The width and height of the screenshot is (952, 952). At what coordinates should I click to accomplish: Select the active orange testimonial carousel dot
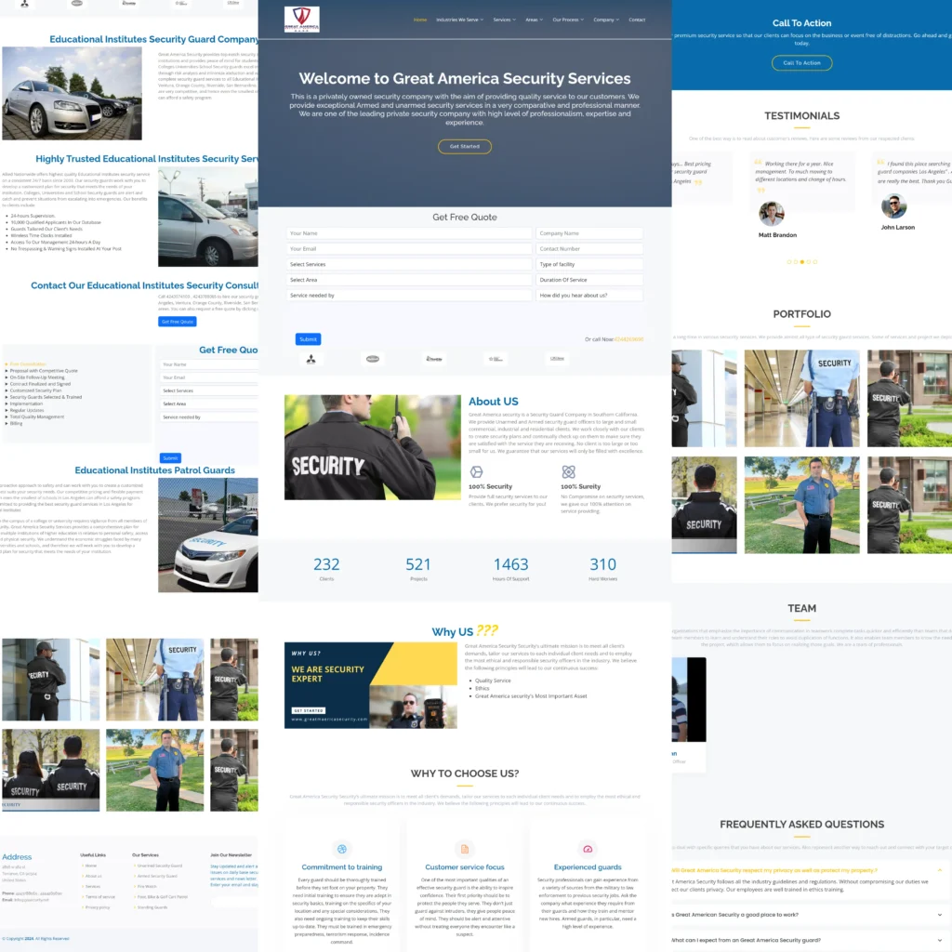pyautogui.click(x=802, y=261)
